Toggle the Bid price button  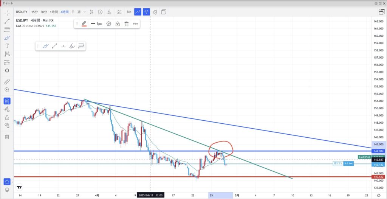(129, 12)
